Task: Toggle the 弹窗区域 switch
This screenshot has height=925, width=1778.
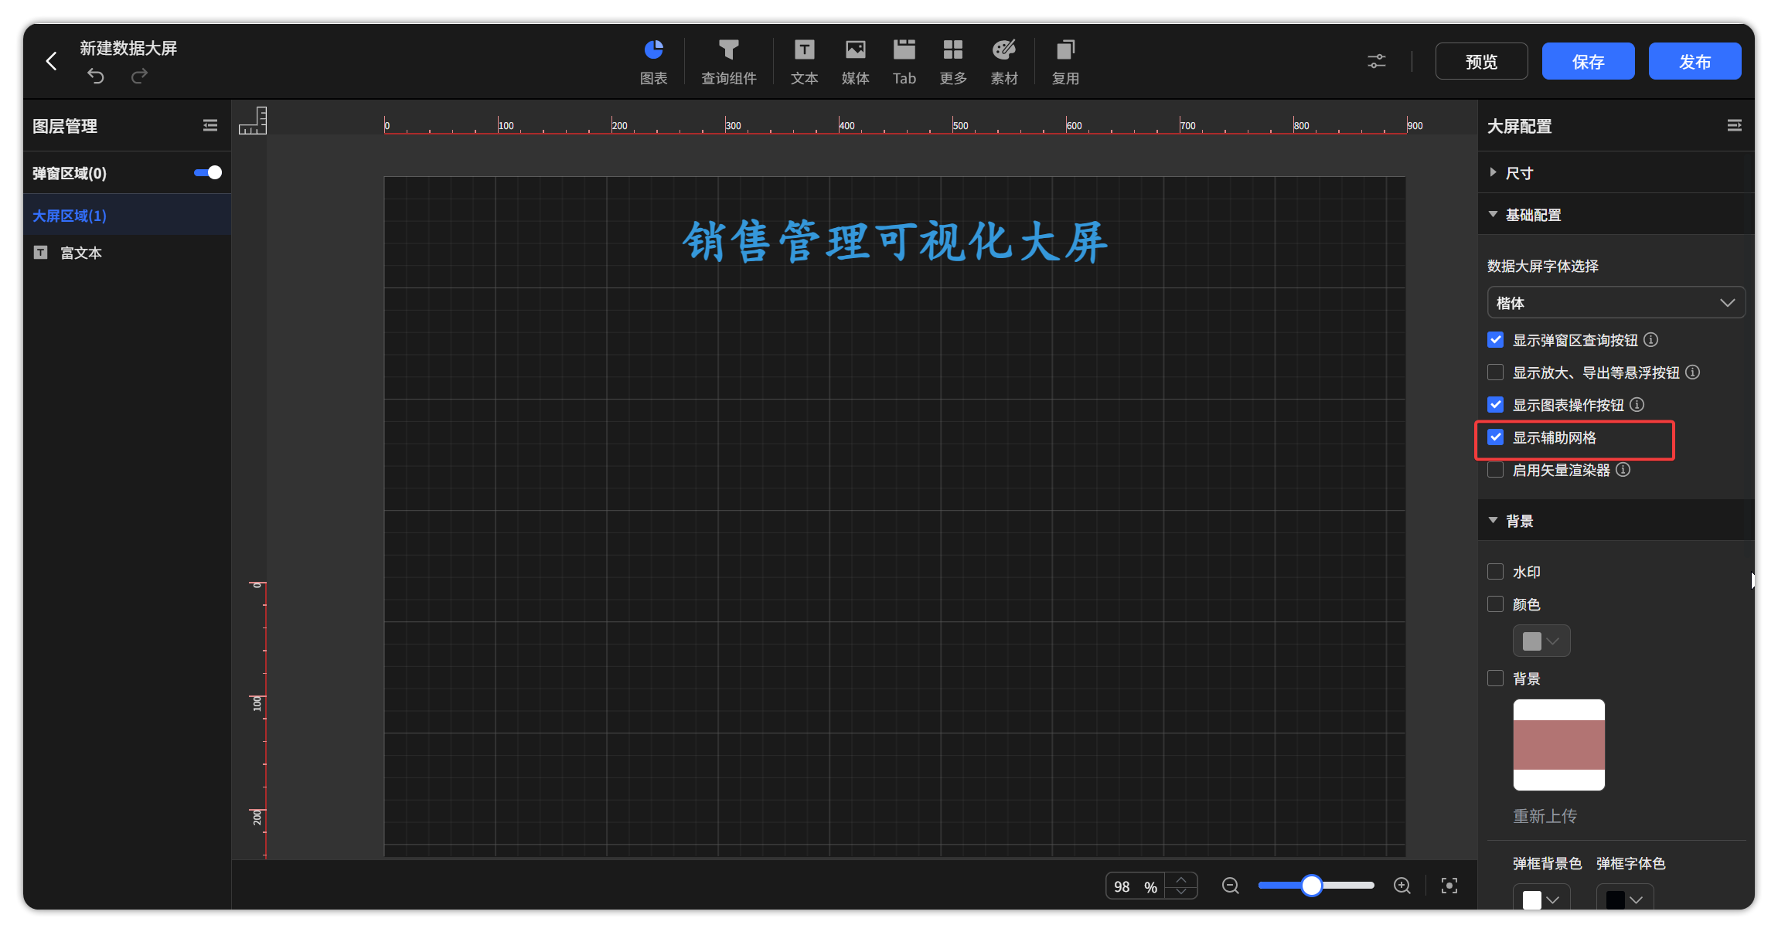Action: (x=208, y=172)
